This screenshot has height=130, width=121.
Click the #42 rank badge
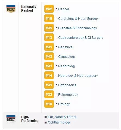(x=49, y=9)
